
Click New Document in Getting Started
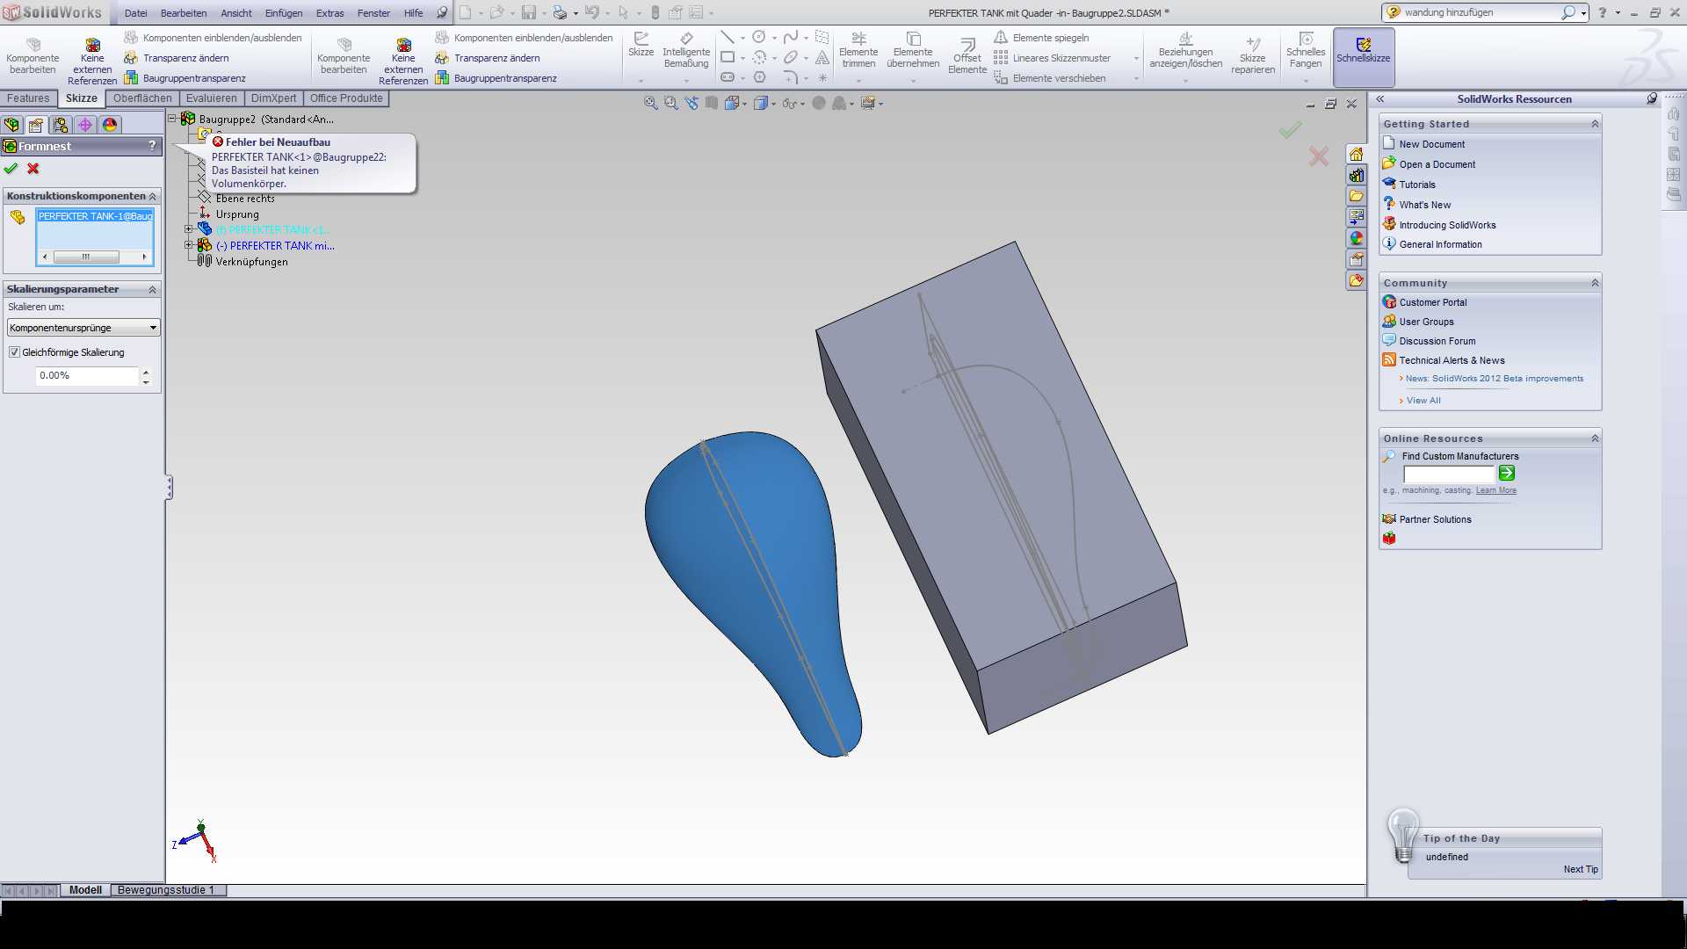pyautogui.click(x=1432, y=144)
